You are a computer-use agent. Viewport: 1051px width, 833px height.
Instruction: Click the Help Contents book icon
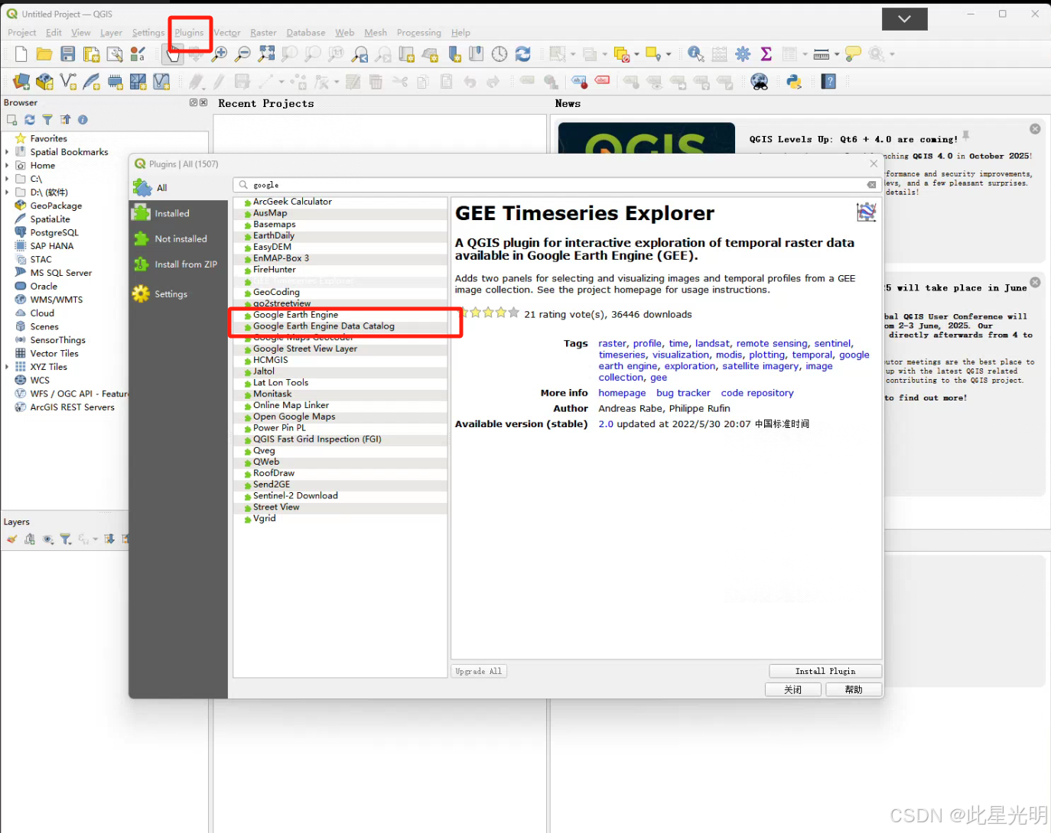(828, 82)
